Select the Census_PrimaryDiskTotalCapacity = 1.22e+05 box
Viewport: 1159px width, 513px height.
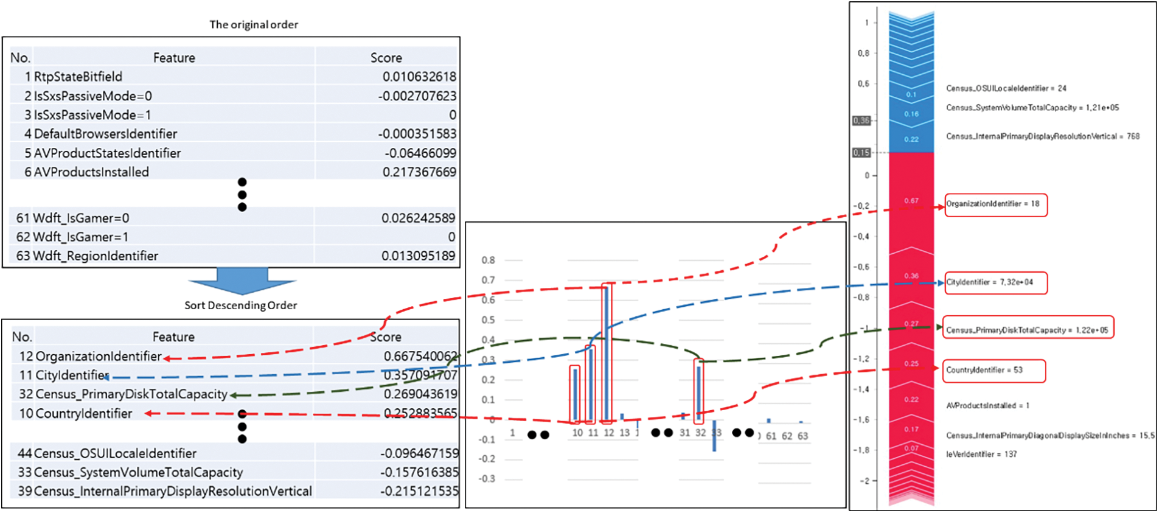click(1028, 330)
